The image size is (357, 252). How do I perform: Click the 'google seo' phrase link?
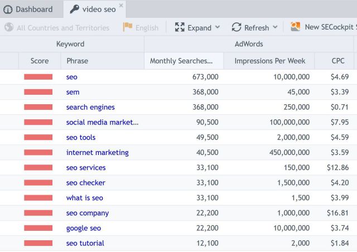coord(84,228)
